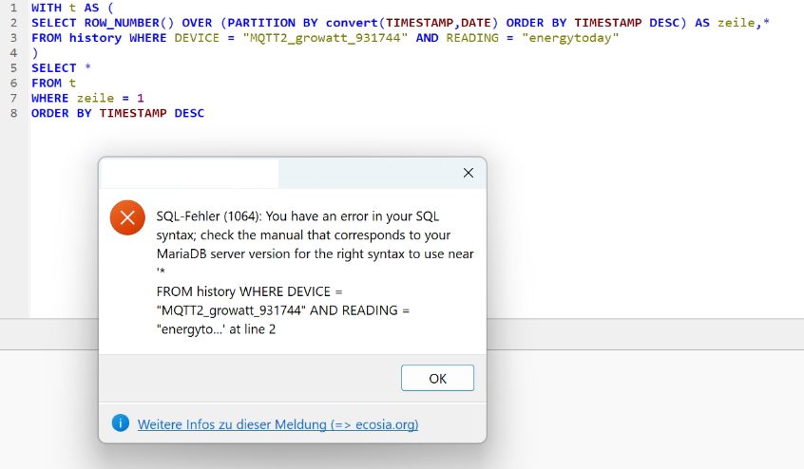804x469 pixels.
Task: Click the red error icon in the dialog
Action: tap(127, 217)
